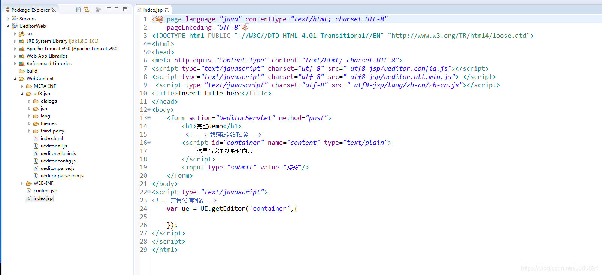Click the ueditor.all.js file icon
The image size is (602, 275).
point(36,146)
